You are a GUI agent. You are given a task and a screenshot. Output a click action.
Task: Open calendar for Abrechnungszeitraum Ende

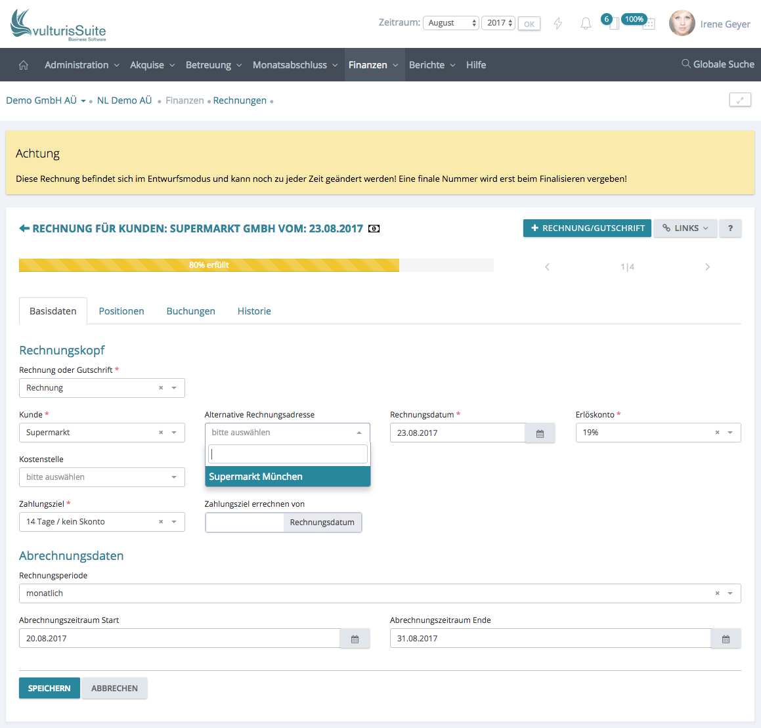[x=726, y=639]
